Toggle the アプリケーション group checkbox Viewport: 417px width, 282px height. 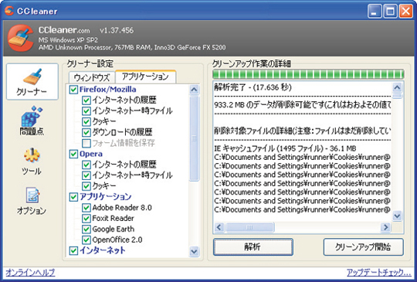73,197
